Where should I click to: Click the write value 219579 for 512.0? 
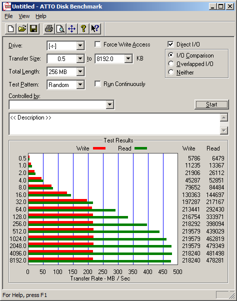point(191,231)
